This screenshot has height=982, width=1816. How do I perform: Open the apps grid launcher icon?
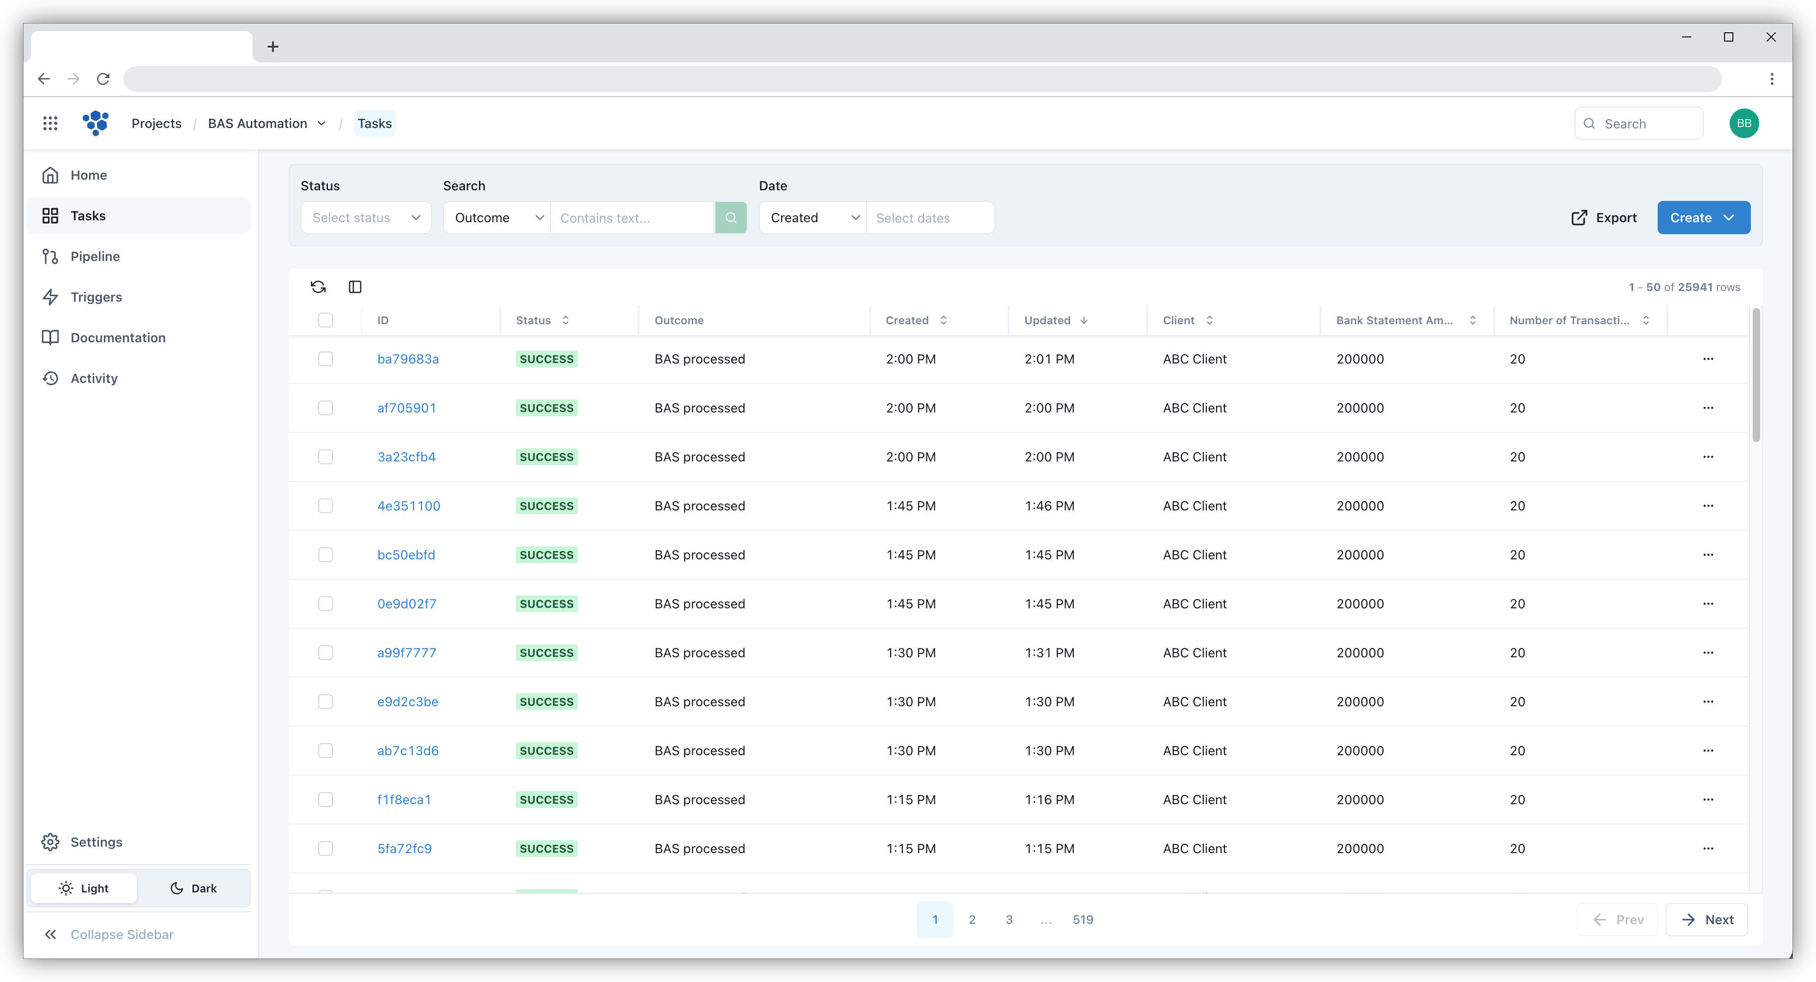pyautogui.click(x=50, y=123)
